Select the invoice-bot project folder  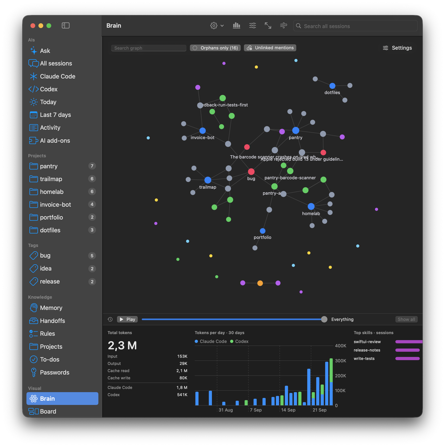pyautogui.click(x=62, y=204)
